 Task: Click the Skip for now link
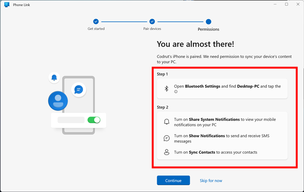211,181
